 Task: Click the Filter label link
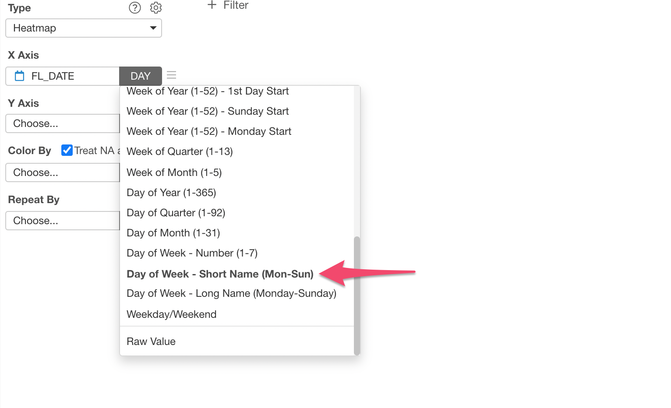tap(236, 5)
